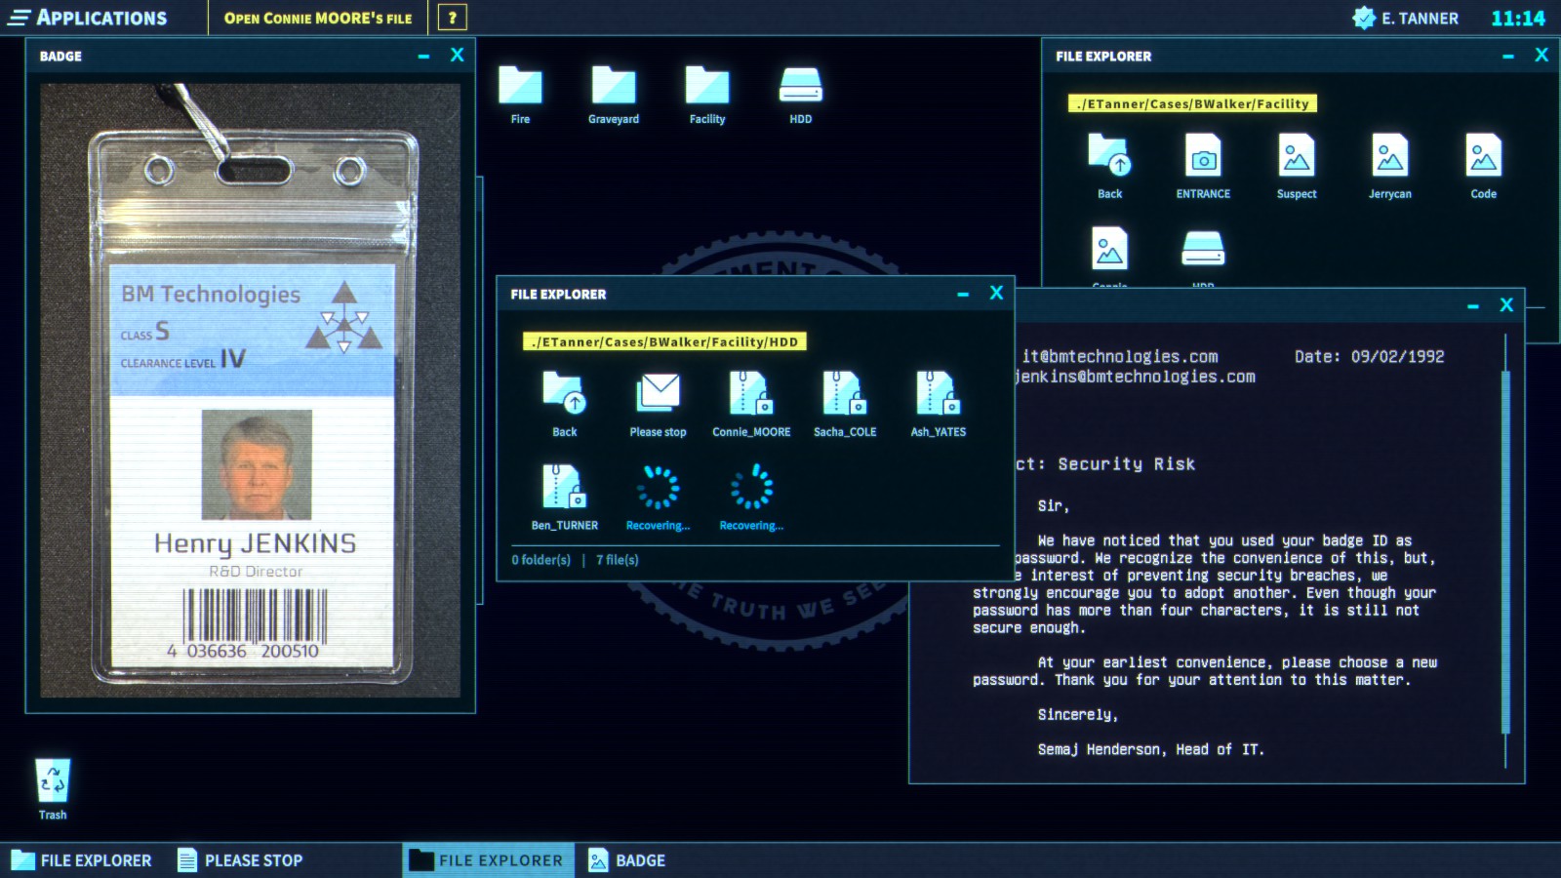Image resolution: width=1561 pixels, height=878 pixels.
Task: Select the Sacha_COLE encrypted file
Action: click(x=844, y=398)
